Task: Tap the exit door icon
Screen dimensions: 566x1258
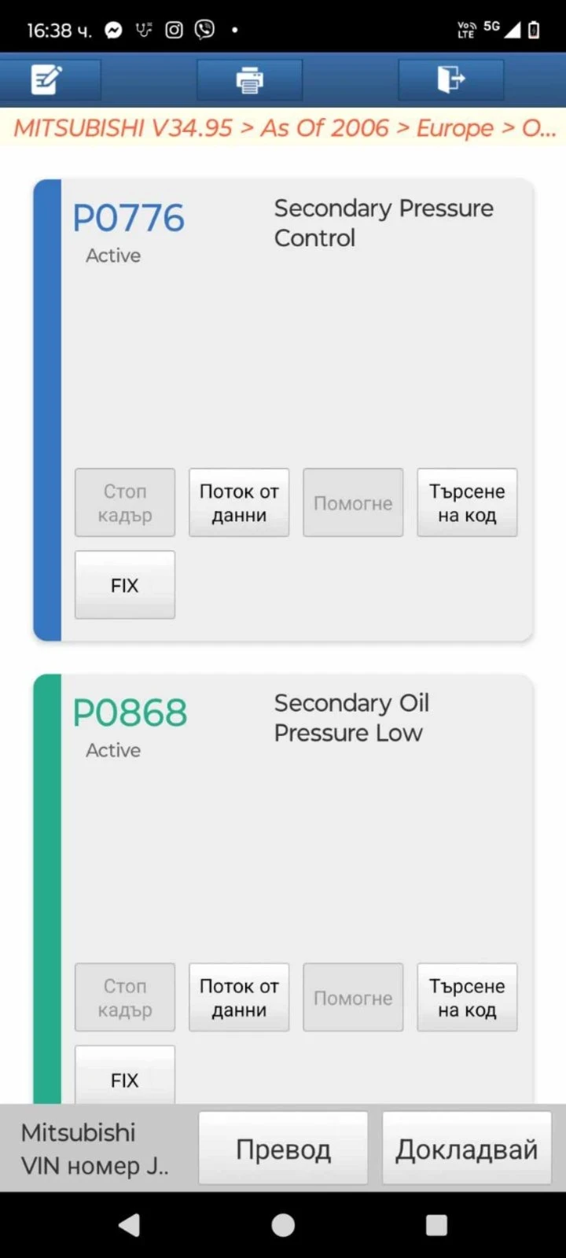Action: 451,79
